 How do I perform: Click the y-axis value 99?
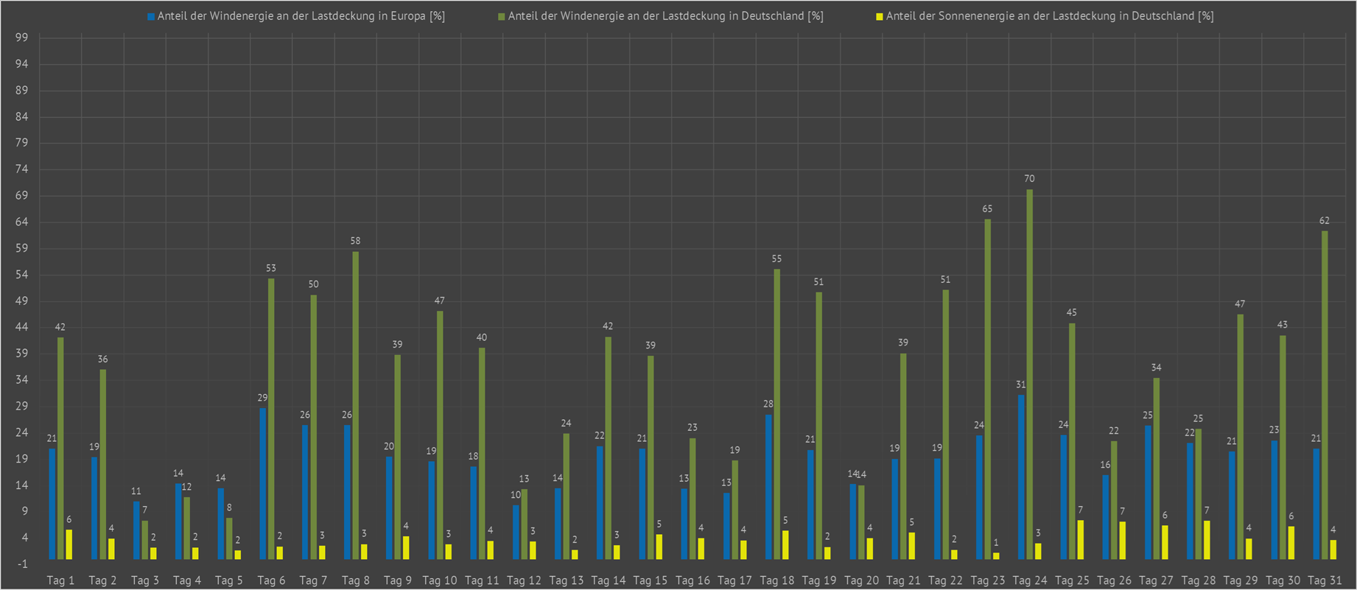point(22,38)
